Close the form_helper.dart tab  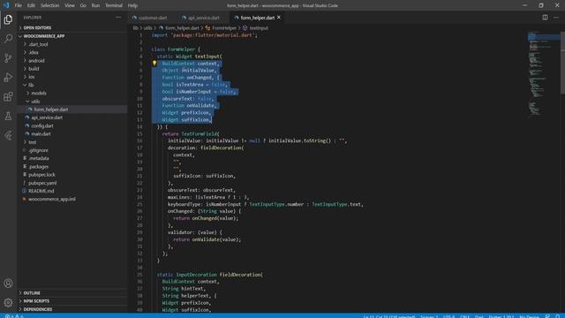coord(279,18)
